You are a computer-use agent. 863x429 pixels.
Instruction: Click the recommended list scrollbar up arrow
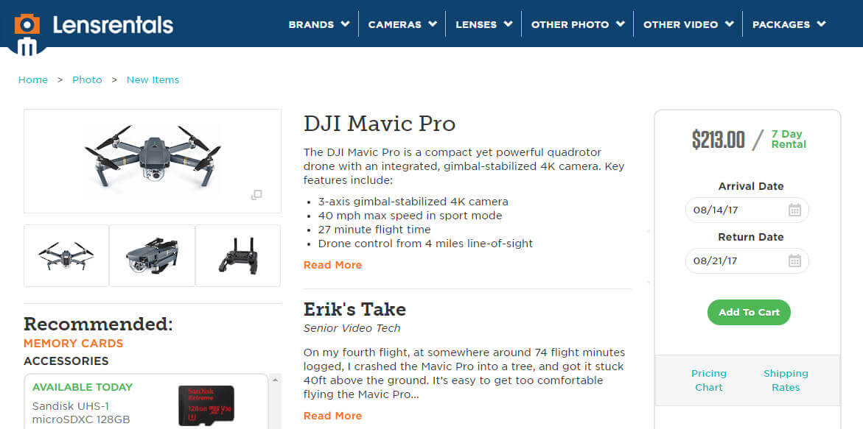275,380
